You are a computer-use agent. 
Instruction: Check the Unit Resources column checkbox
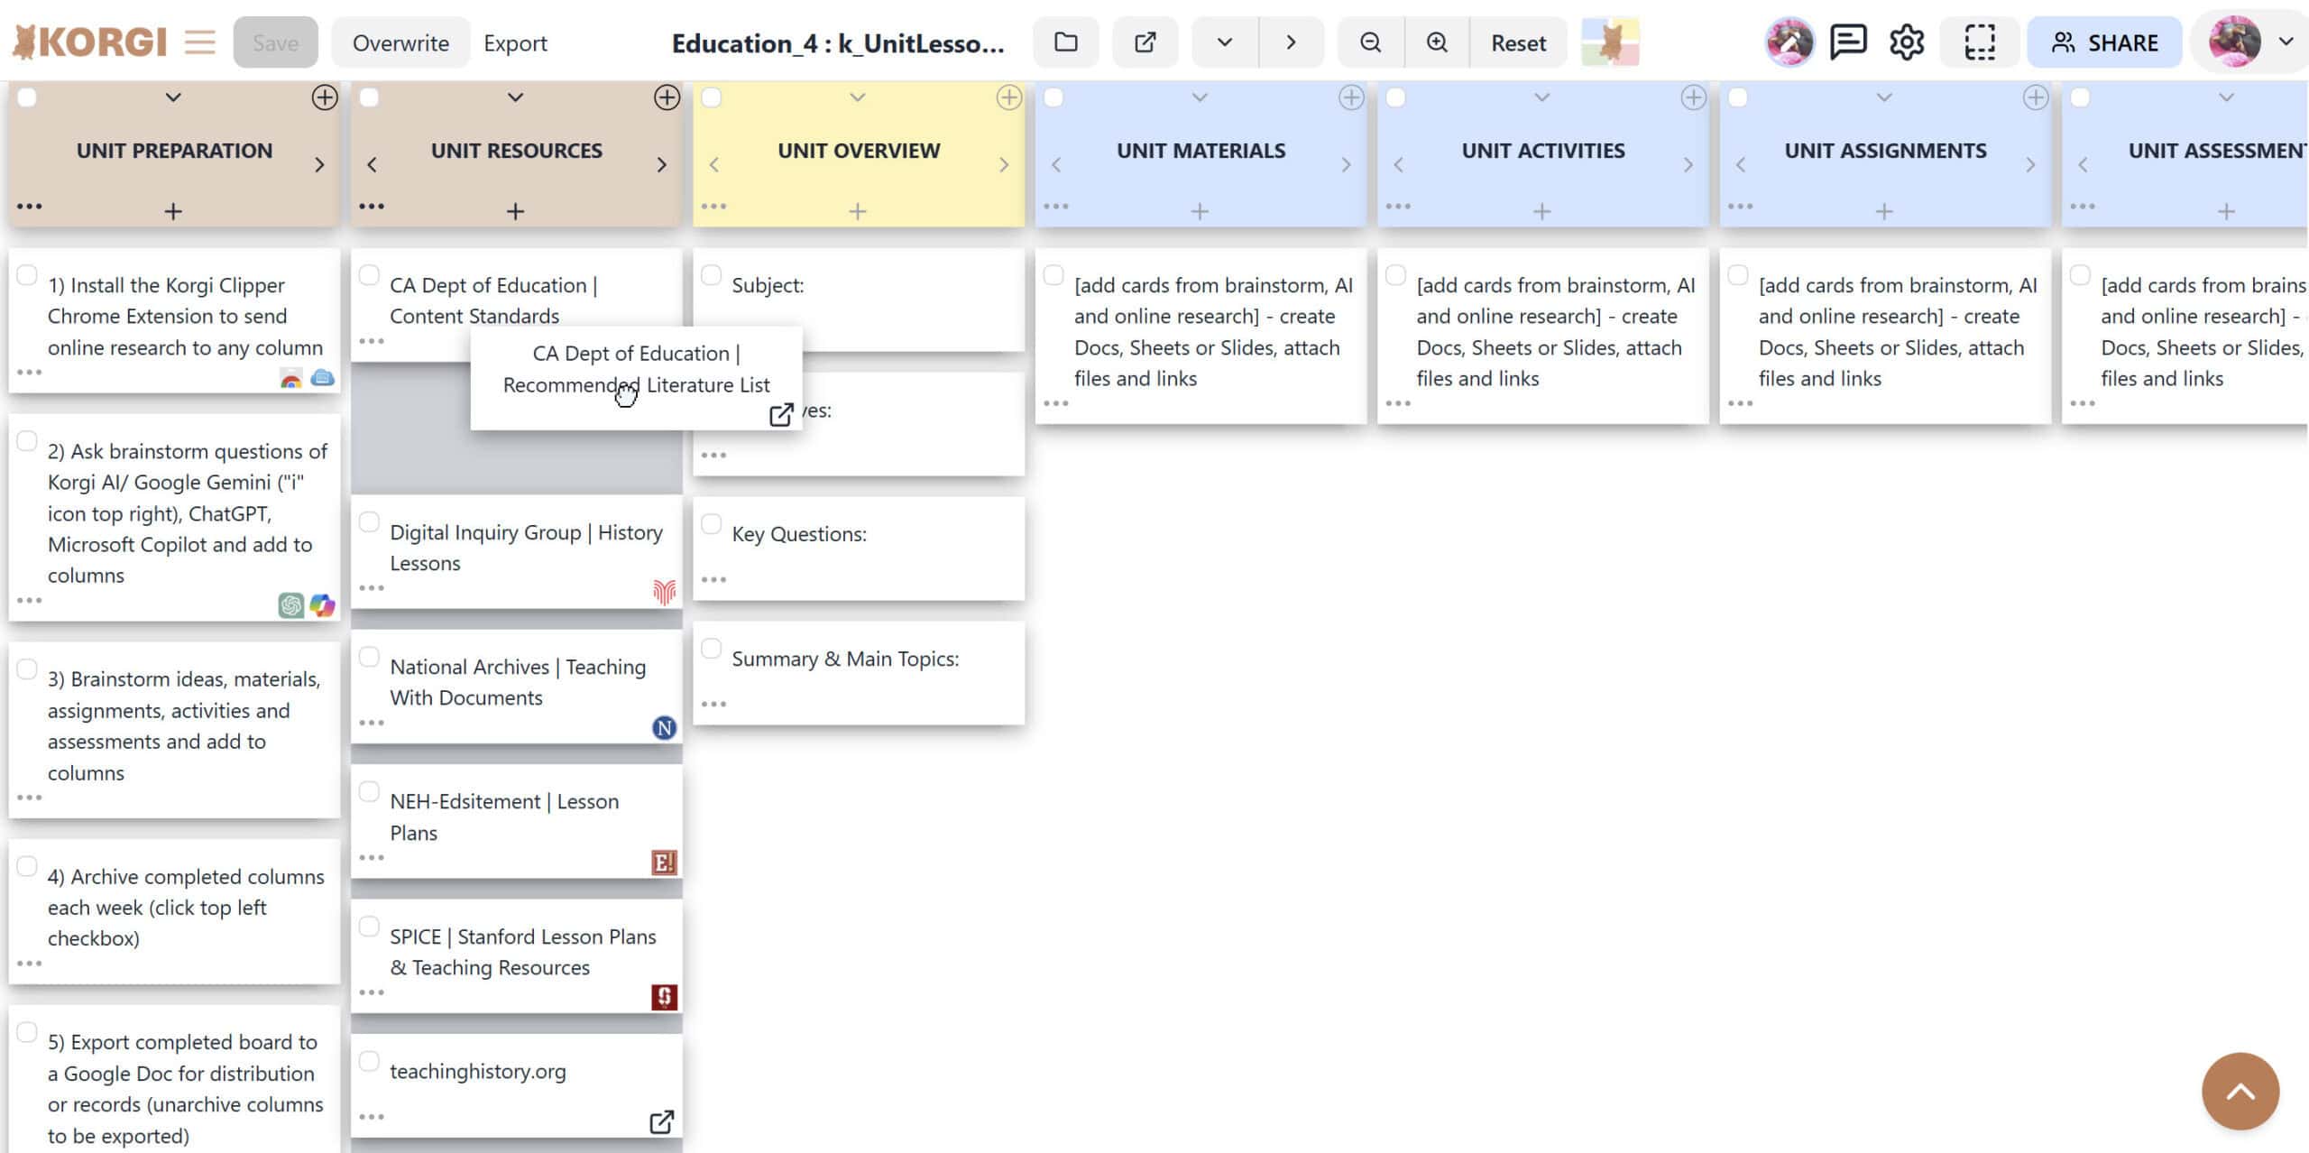(369, 97)
